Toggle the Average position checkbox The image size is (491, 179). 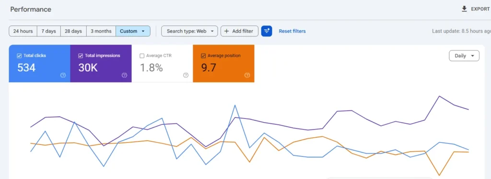(203, 56)
